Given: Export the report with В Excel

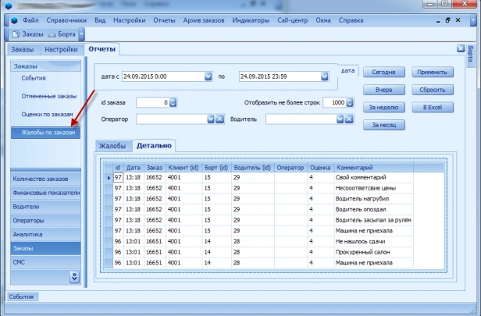Looking at the screenshot, I should pyautogui.click(x=433, y=106).
